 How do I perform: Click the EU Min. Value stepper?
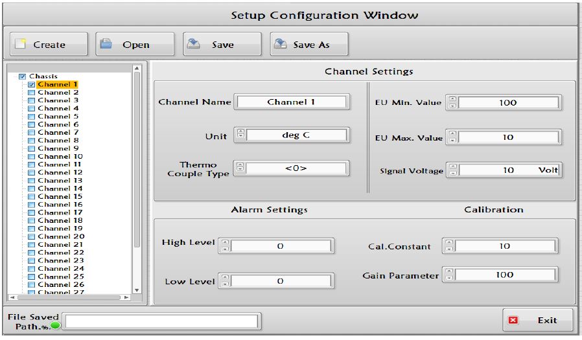tap(452, 102)
